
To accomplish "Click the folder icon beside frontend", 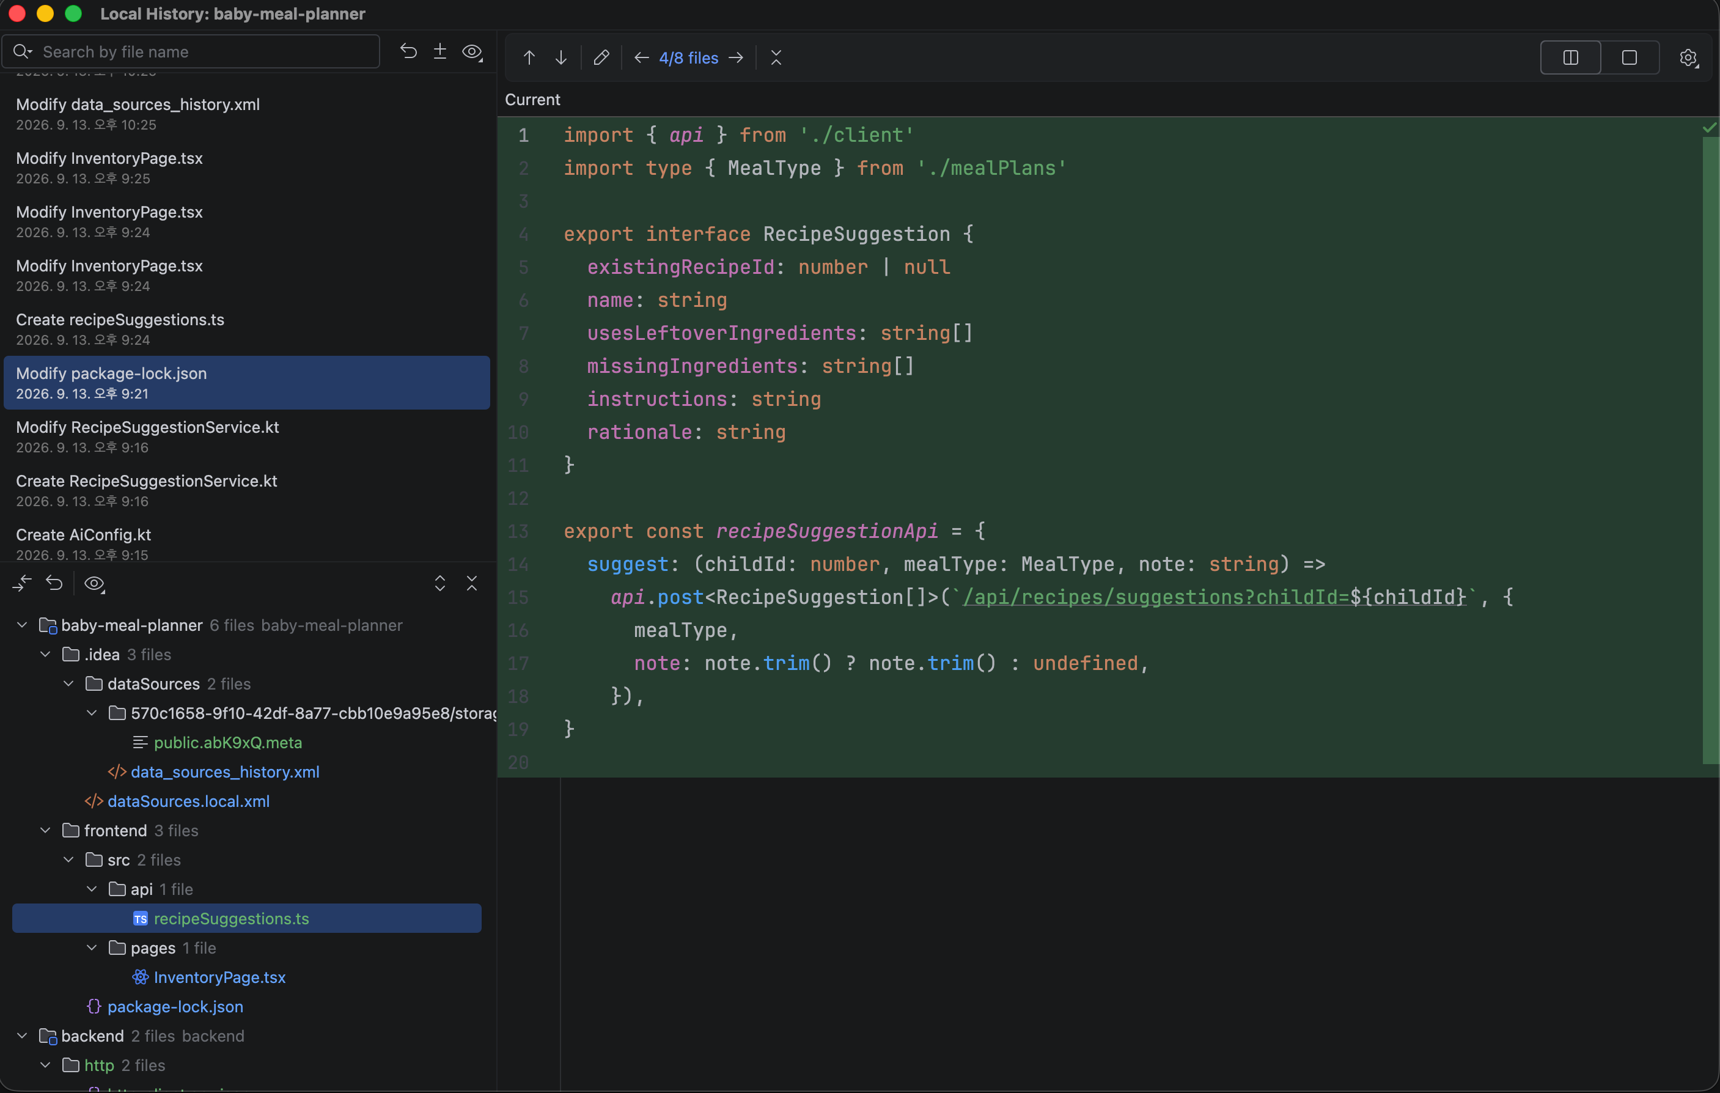I will (x=71, y=830).
